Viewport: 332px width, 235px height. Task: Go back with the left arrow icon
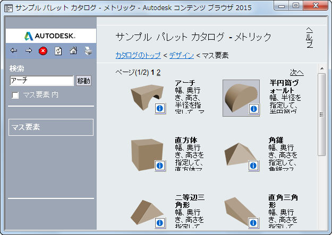click(x=14, y=51)
